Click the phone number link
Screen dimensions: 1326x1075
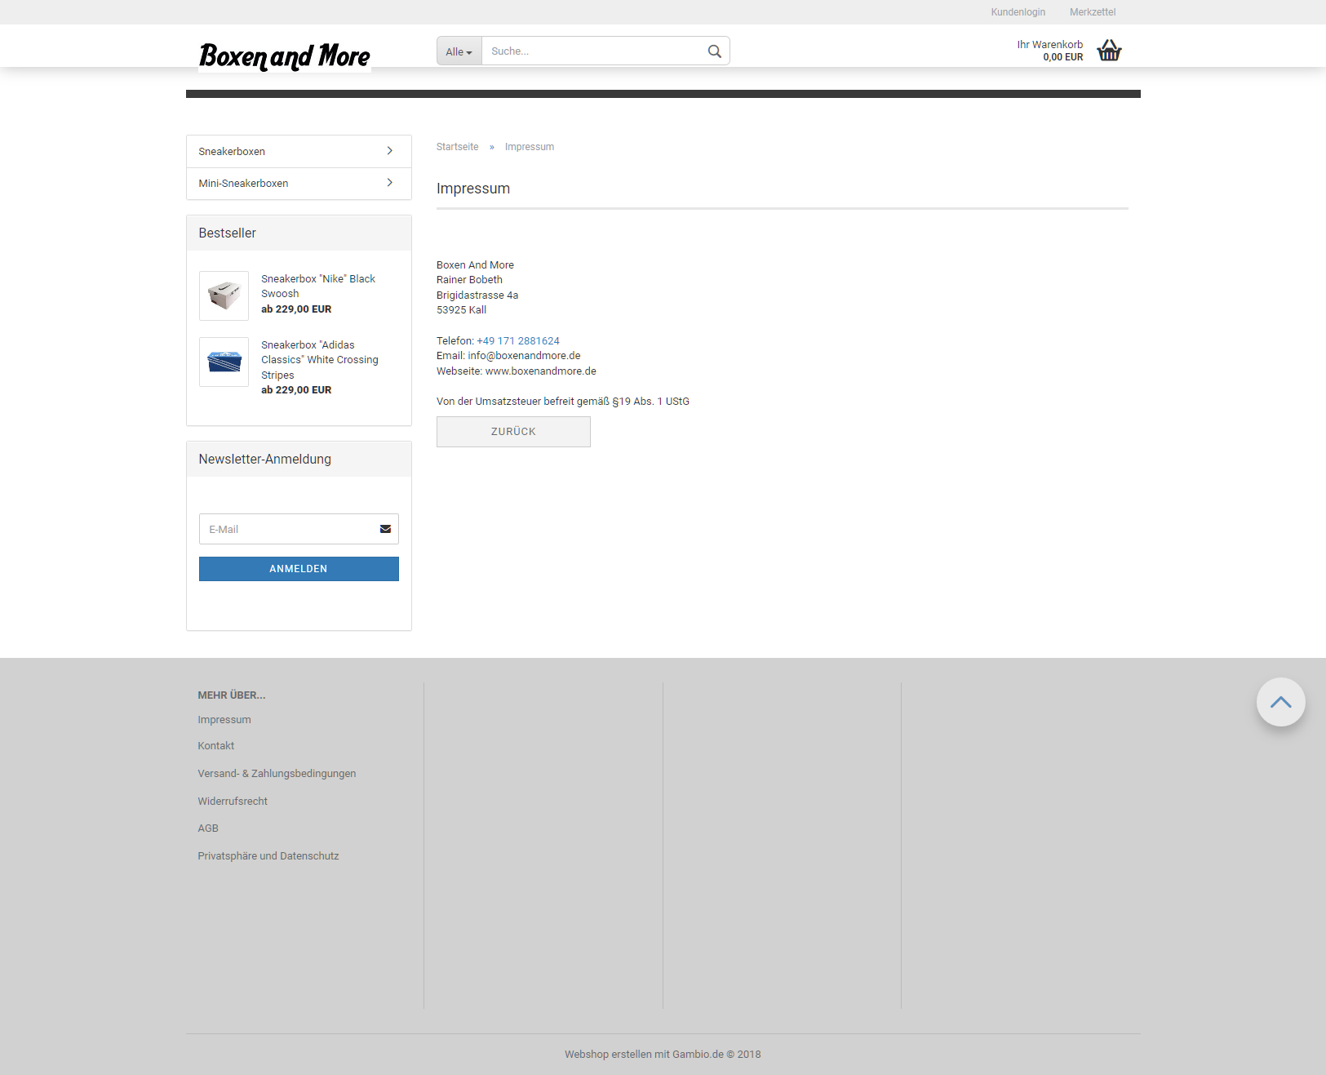click(x=517, y=341)
